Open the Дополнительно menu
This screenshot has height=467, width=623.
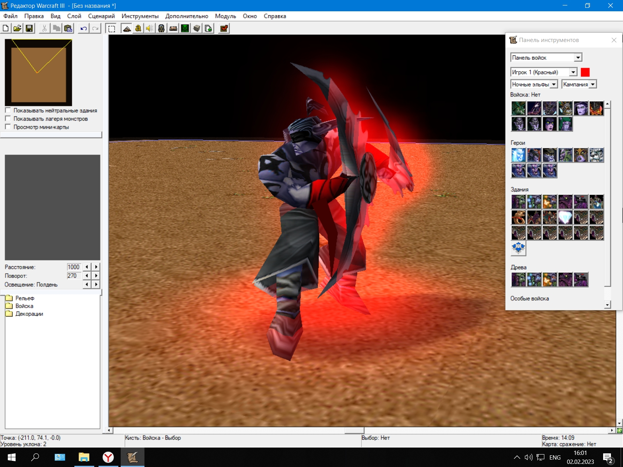(187, 16)
